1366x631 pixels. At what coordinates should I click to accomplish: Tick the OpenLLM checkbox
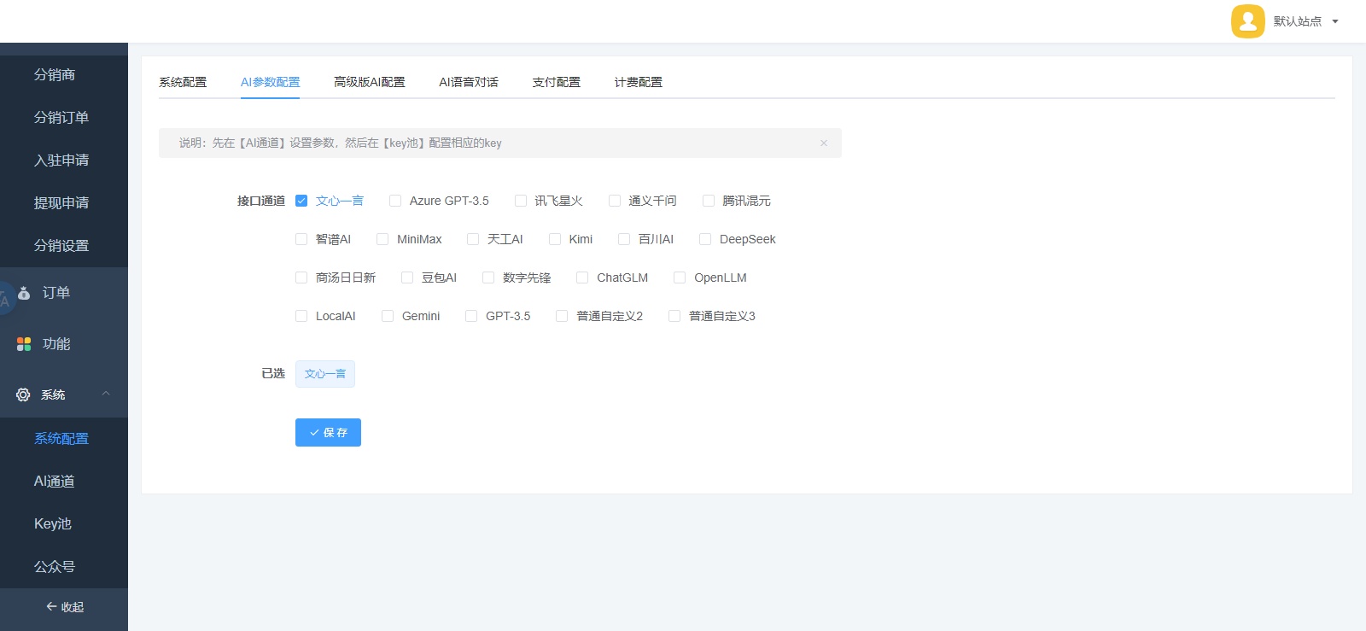(x=680, y=278)
